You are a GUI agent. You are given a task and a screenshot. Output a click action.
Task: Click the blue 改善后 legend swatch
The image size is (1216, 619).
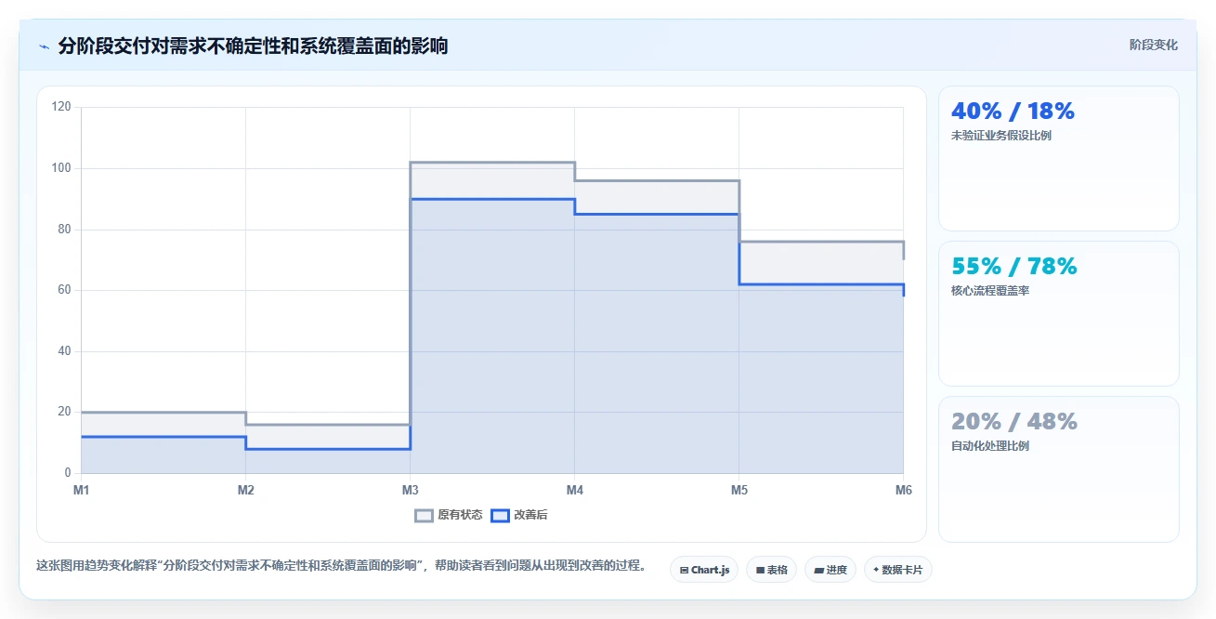500,515
